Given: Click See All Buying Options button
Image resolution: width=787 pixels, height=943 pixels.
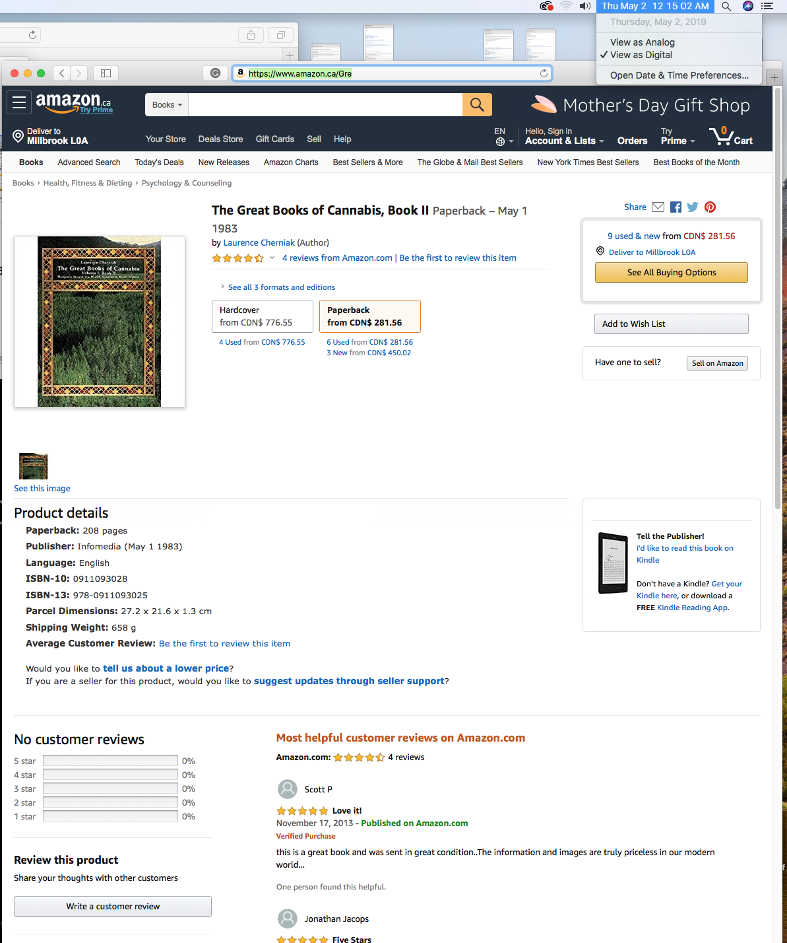Looking at the screenshot, I should click(x=672, y=272).
